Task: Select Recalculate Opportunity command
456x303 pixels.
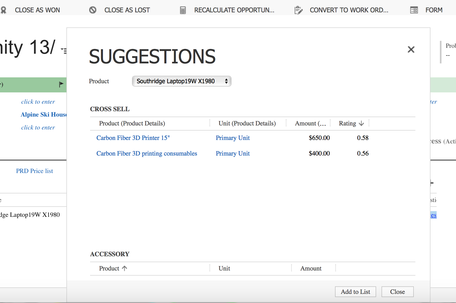Action: pyautogui.click(x=234, y=10)
